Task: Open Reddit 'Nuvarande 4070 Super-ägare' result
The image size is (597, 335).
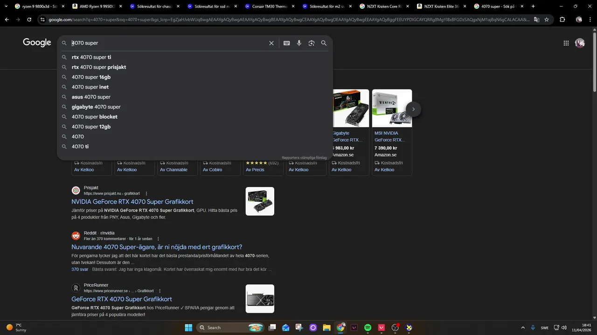Action: [157, 247]
